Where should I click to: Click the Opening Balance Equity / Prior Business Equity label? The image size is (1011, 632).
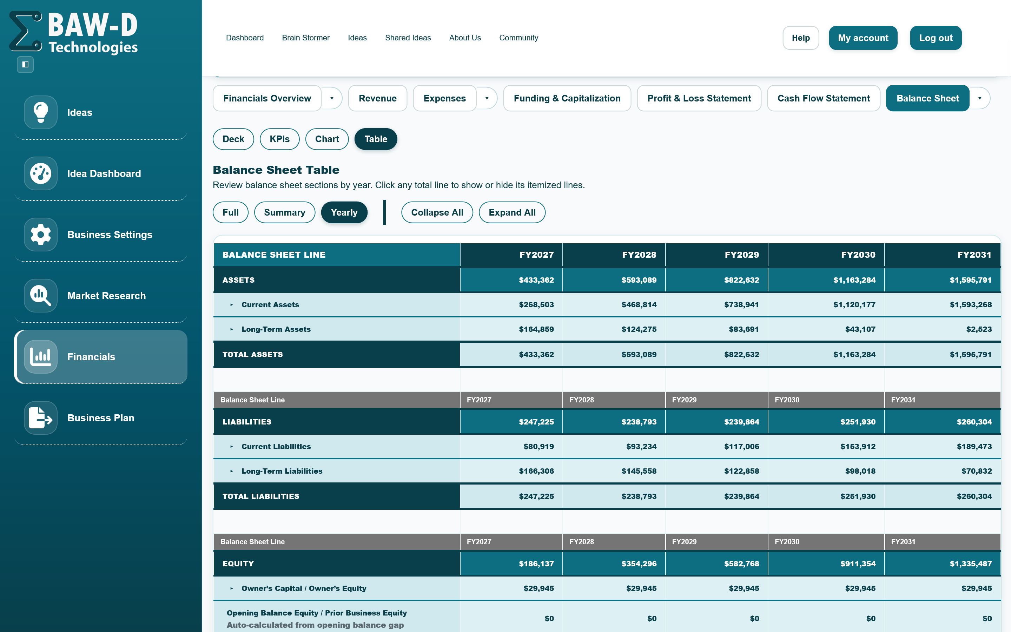(x=317, y=613)
